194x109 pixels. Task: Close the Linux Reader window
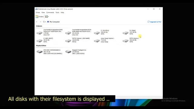[x=160, y=9]
